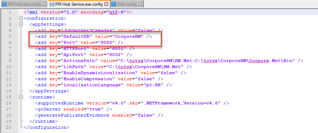The image size is (318, 133).
Task: Click line number 1 in the margin
Action: point(10,12)
